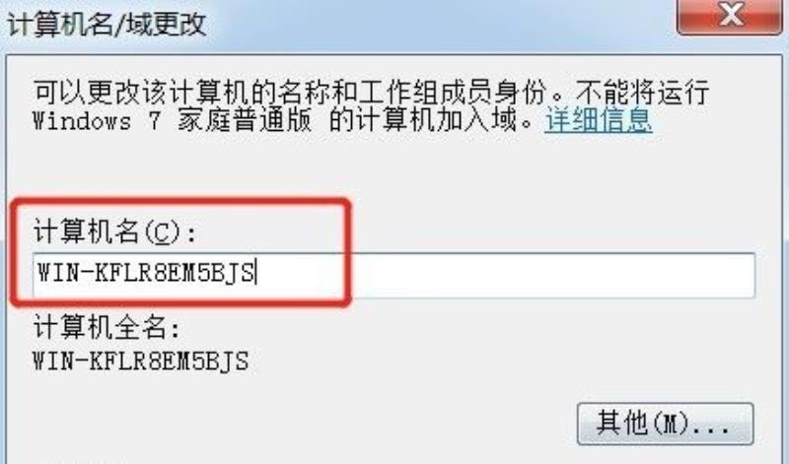Click the underlined C in 计算机名(C)
The image size is (789, 464).
point(162,232)
